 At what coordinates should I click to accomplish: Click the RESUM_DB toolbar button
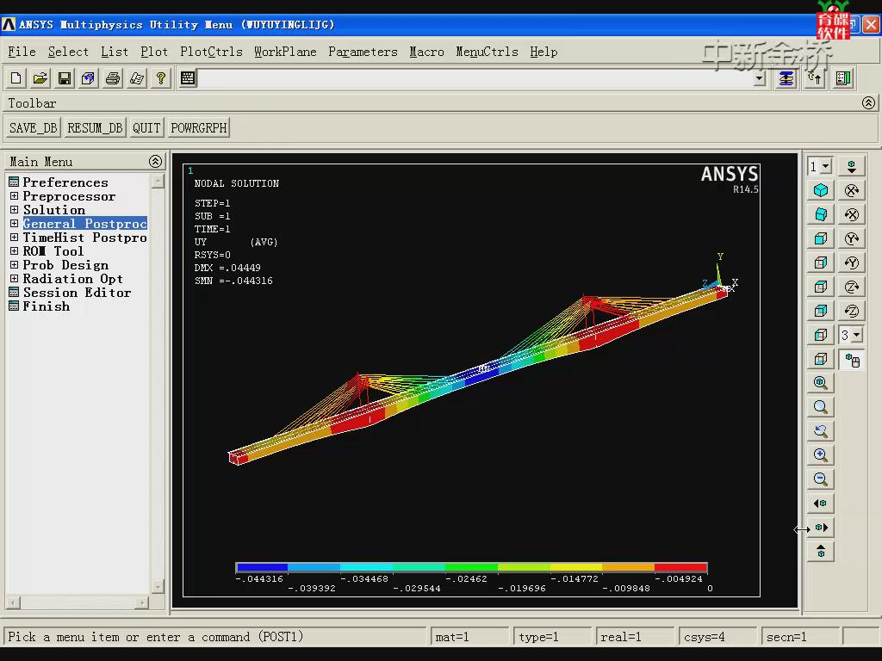(x=95, y=128)
